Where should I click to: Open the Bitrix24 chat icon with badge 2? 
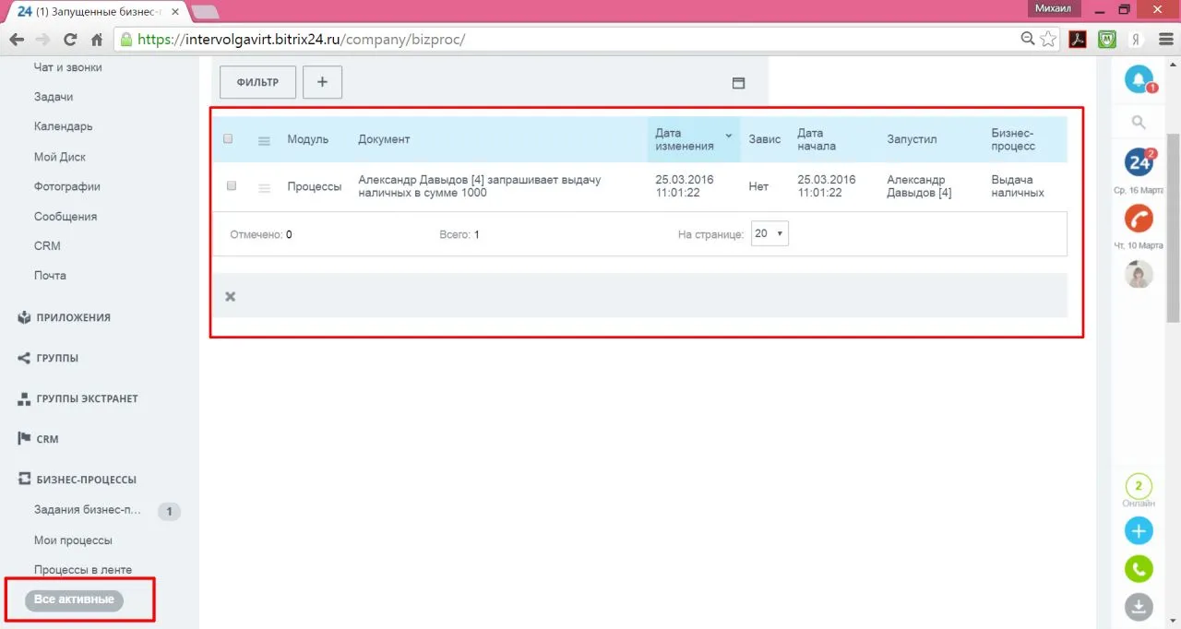(1139, 162)
